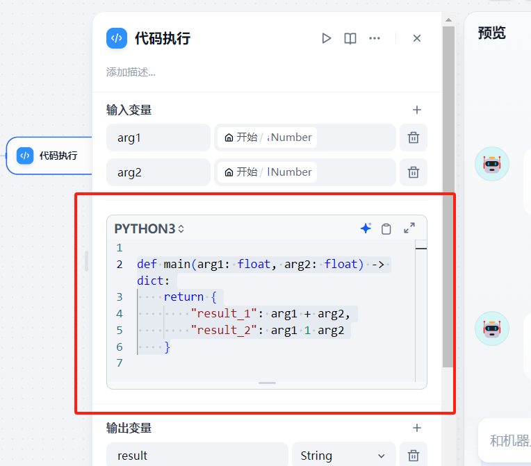Click the blue code icon beside panel title
The width and height of the screenshot is (531, 466).
(x=117, y=38)
